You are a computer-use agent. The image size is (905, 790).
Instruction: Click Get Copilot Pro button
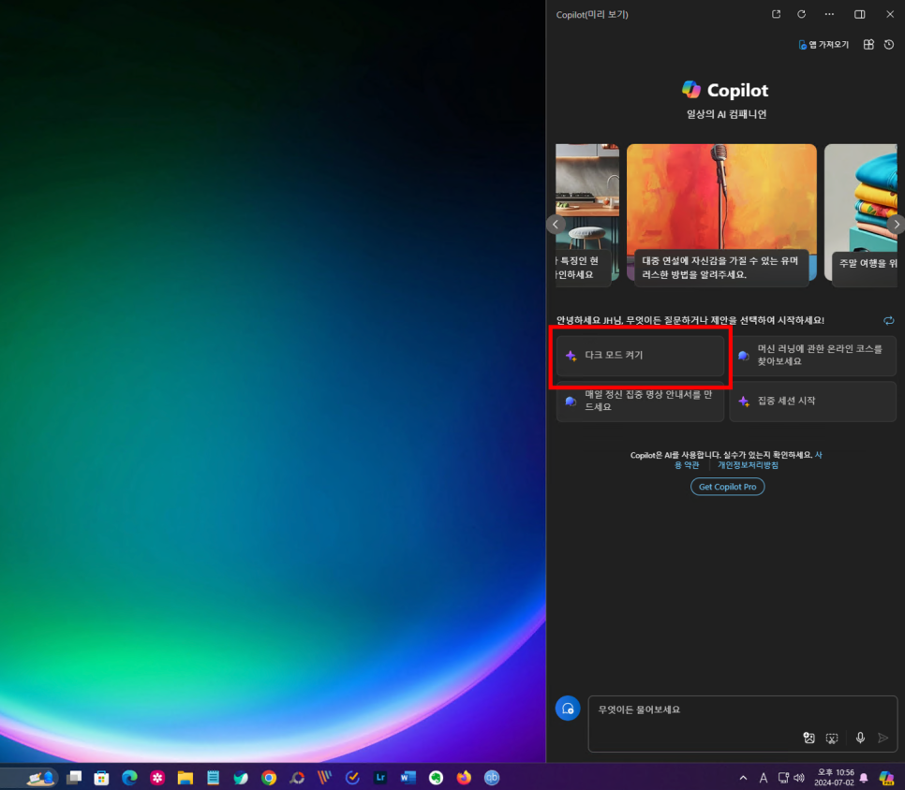[727, 487]
